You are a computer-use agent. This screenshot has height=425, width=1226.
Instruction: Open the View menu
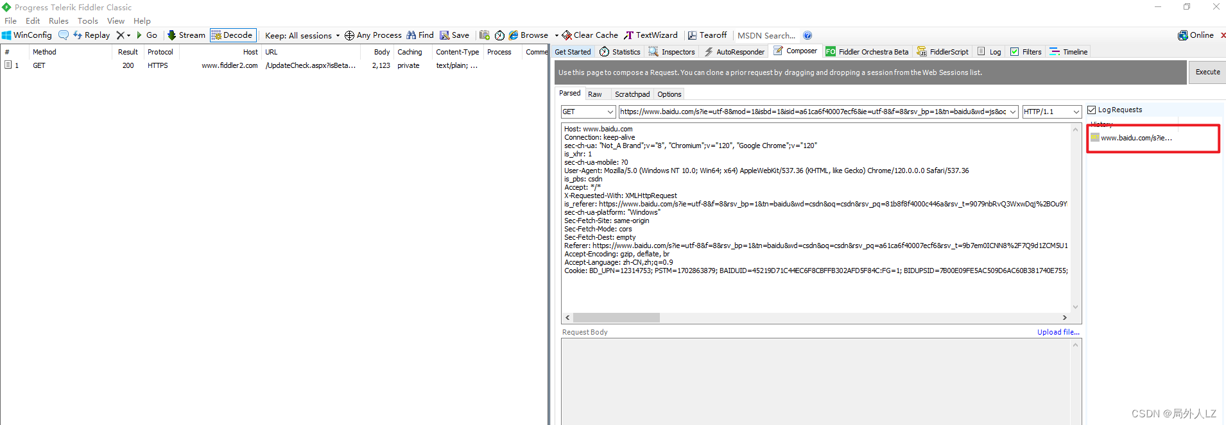(116, 21)
